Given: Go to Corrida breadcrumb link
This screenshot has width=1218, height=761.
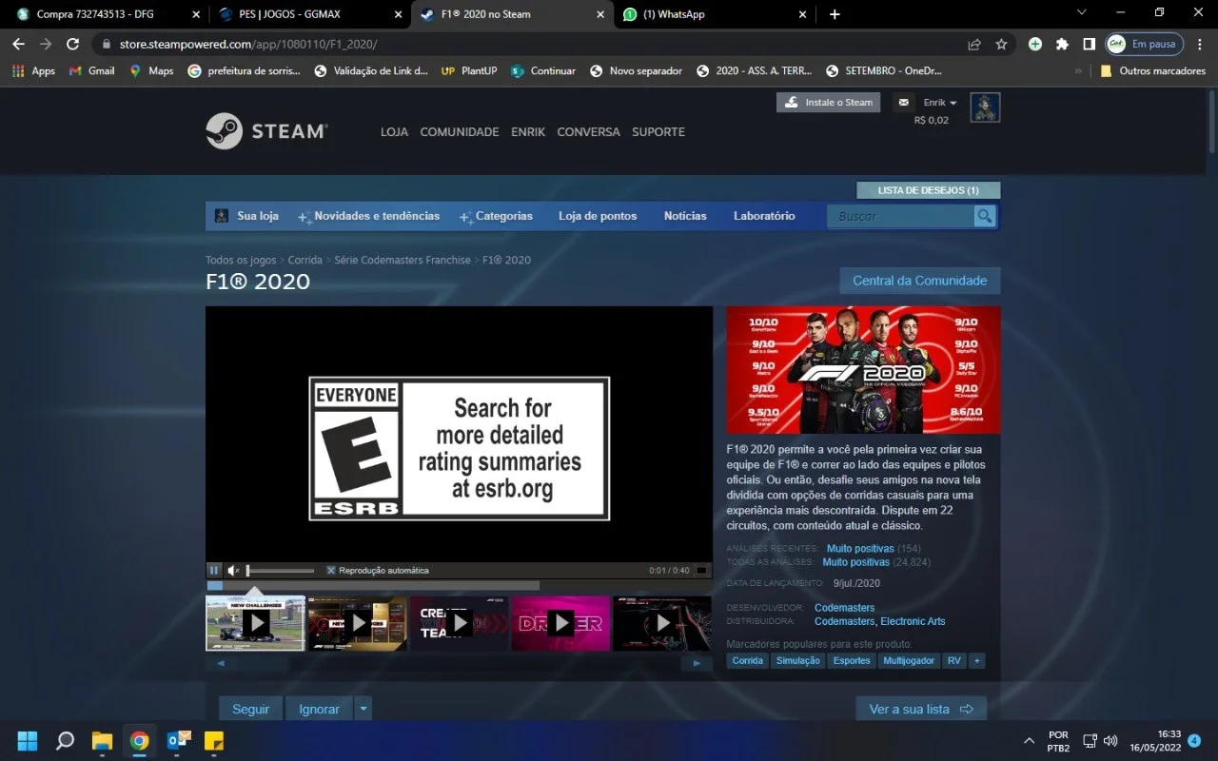Looking at the screenshot, I should click(305, 260).
